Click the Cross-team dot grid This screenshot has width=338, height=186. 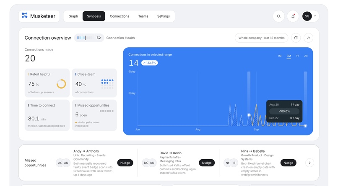point(107,84)
